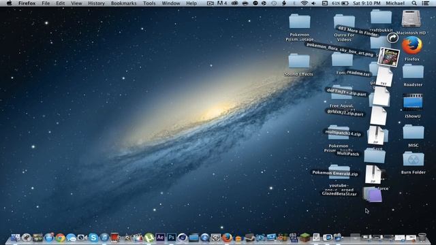436x245 pixels.
Task: Open the Tools menu
Action: (149, 3)
